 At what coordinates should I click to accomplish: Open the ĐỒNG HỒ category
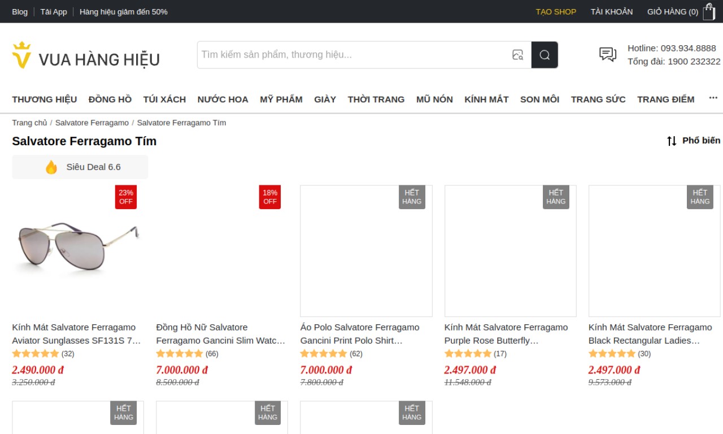coord(110,99)
